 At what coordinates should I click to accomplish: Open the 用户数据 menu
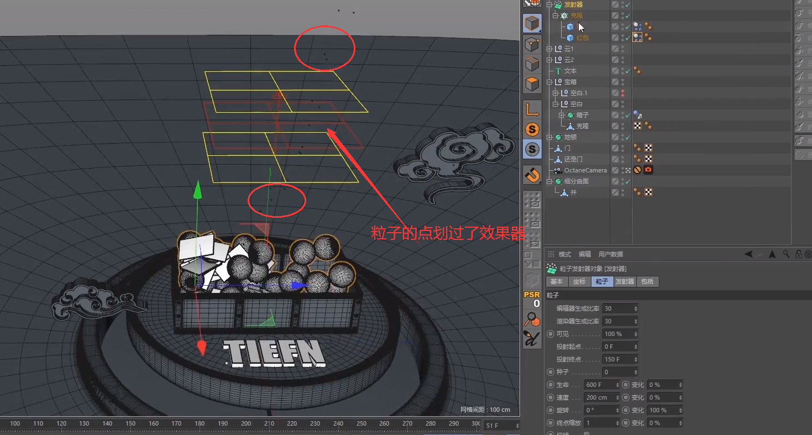611,254
